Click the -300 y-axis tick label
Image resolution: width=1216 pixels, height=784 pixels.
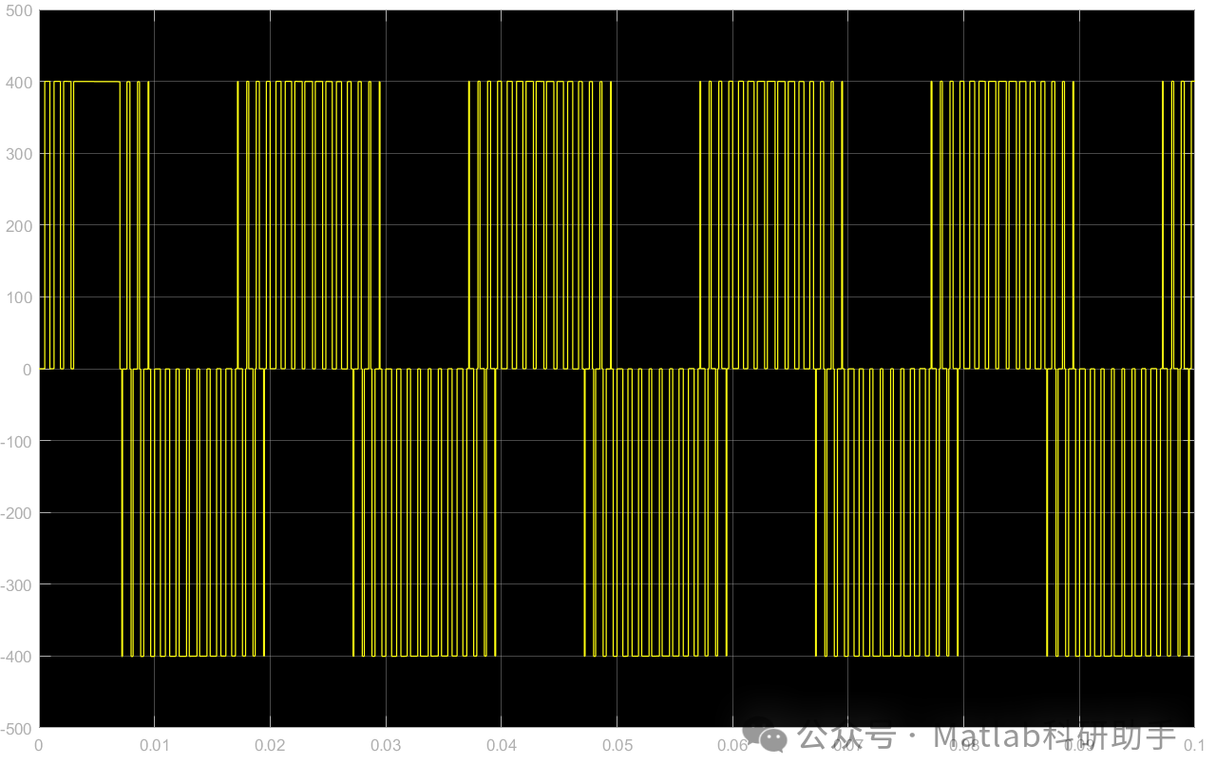click(x=17, y=584)
